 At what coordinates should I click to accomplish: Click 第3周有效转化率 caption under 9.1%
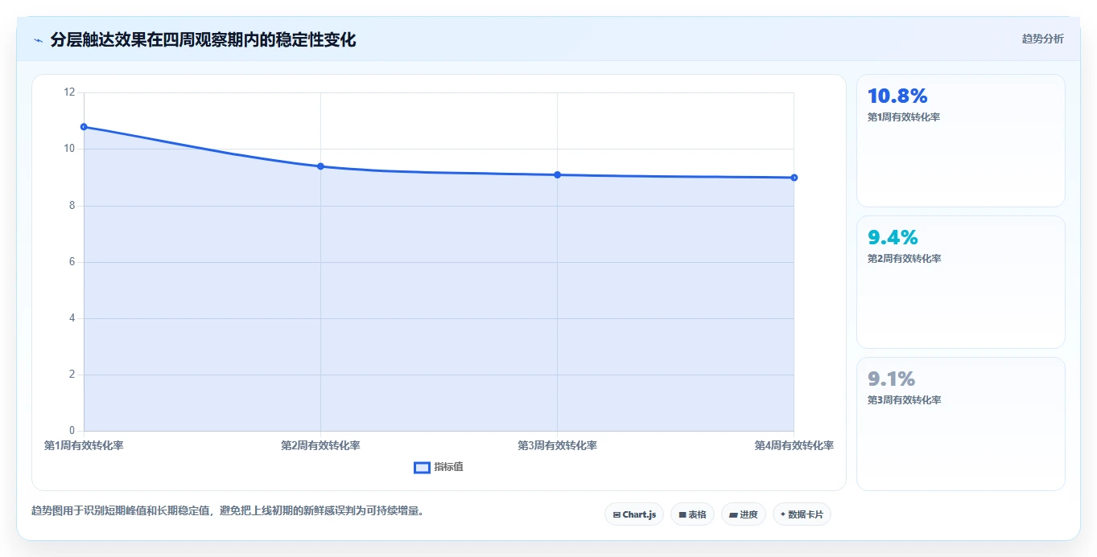click(904, 400)
